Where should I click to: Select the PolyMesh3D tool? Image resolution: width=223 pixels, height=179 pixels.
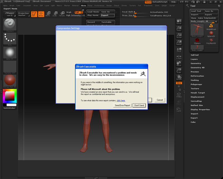[x=211, y=41]
